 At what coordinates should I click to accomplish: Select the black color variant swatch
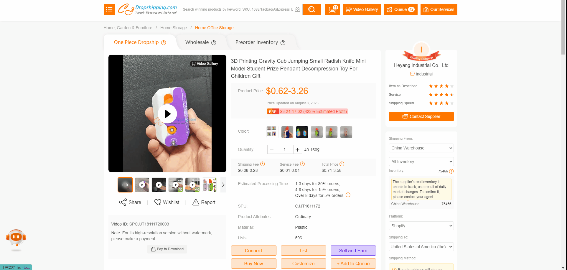(302, 132)
